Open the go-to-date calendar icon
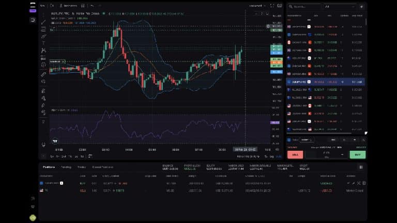 90,156
